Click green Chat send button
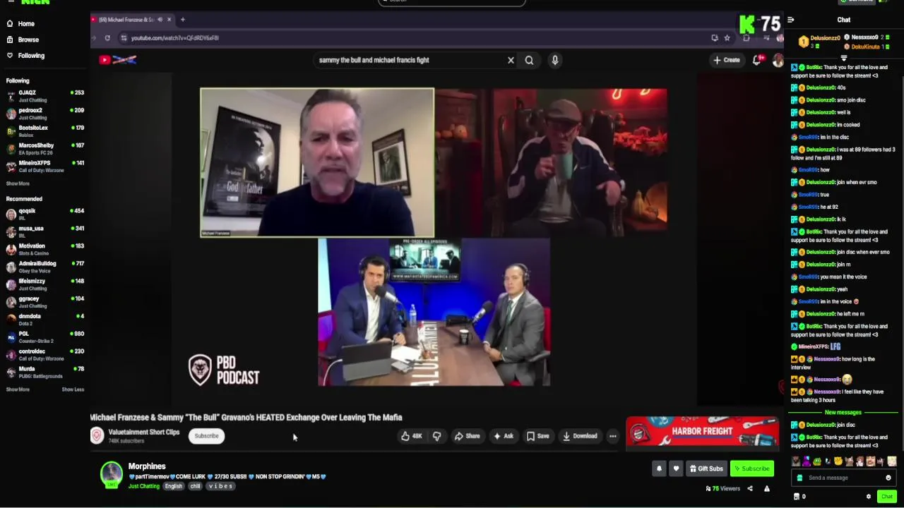 [x=887, y=497]
